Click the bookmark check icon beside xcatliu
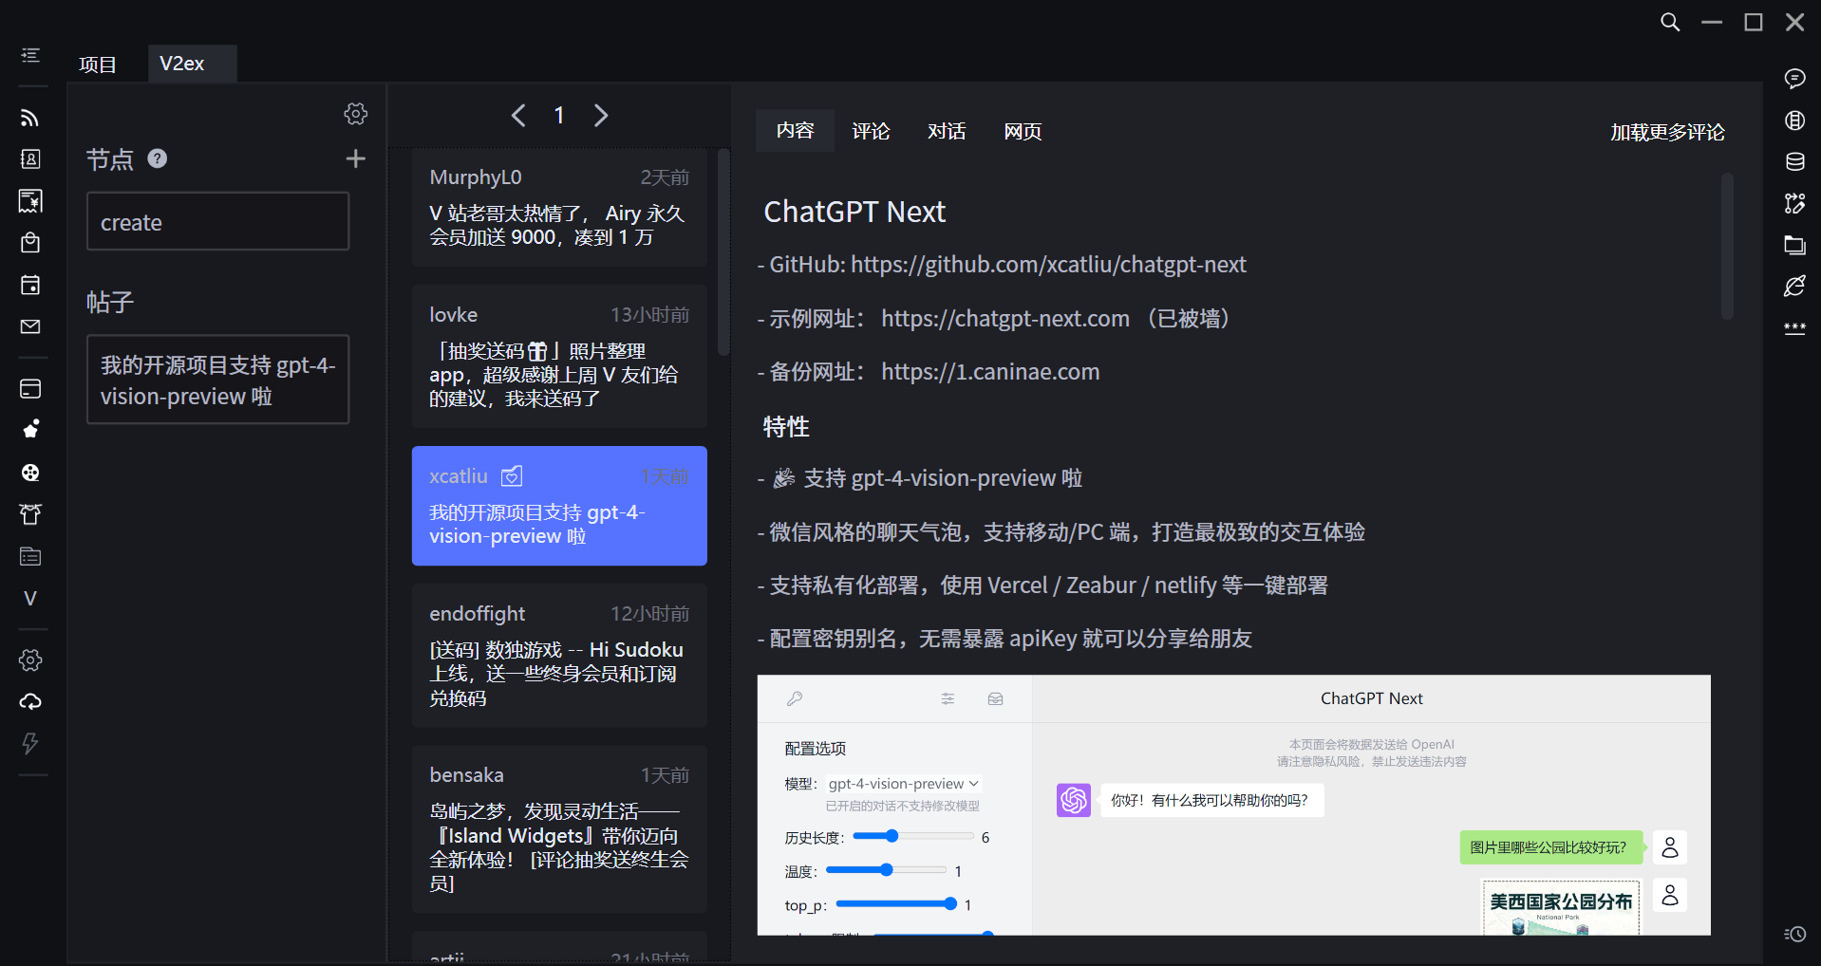The height and width of the screenshot is (966, 1821). (x=512, y=476)
